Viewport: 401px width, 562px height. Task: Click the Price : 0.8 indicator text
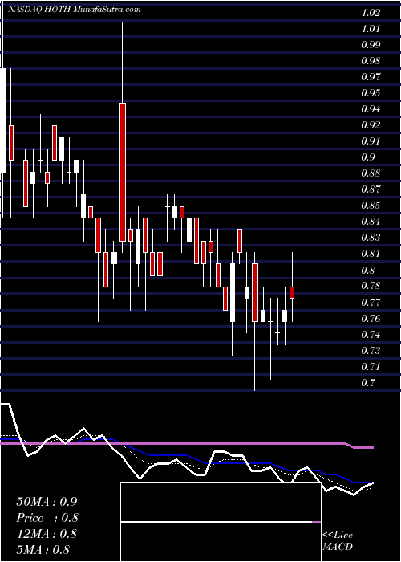[47, 518]
